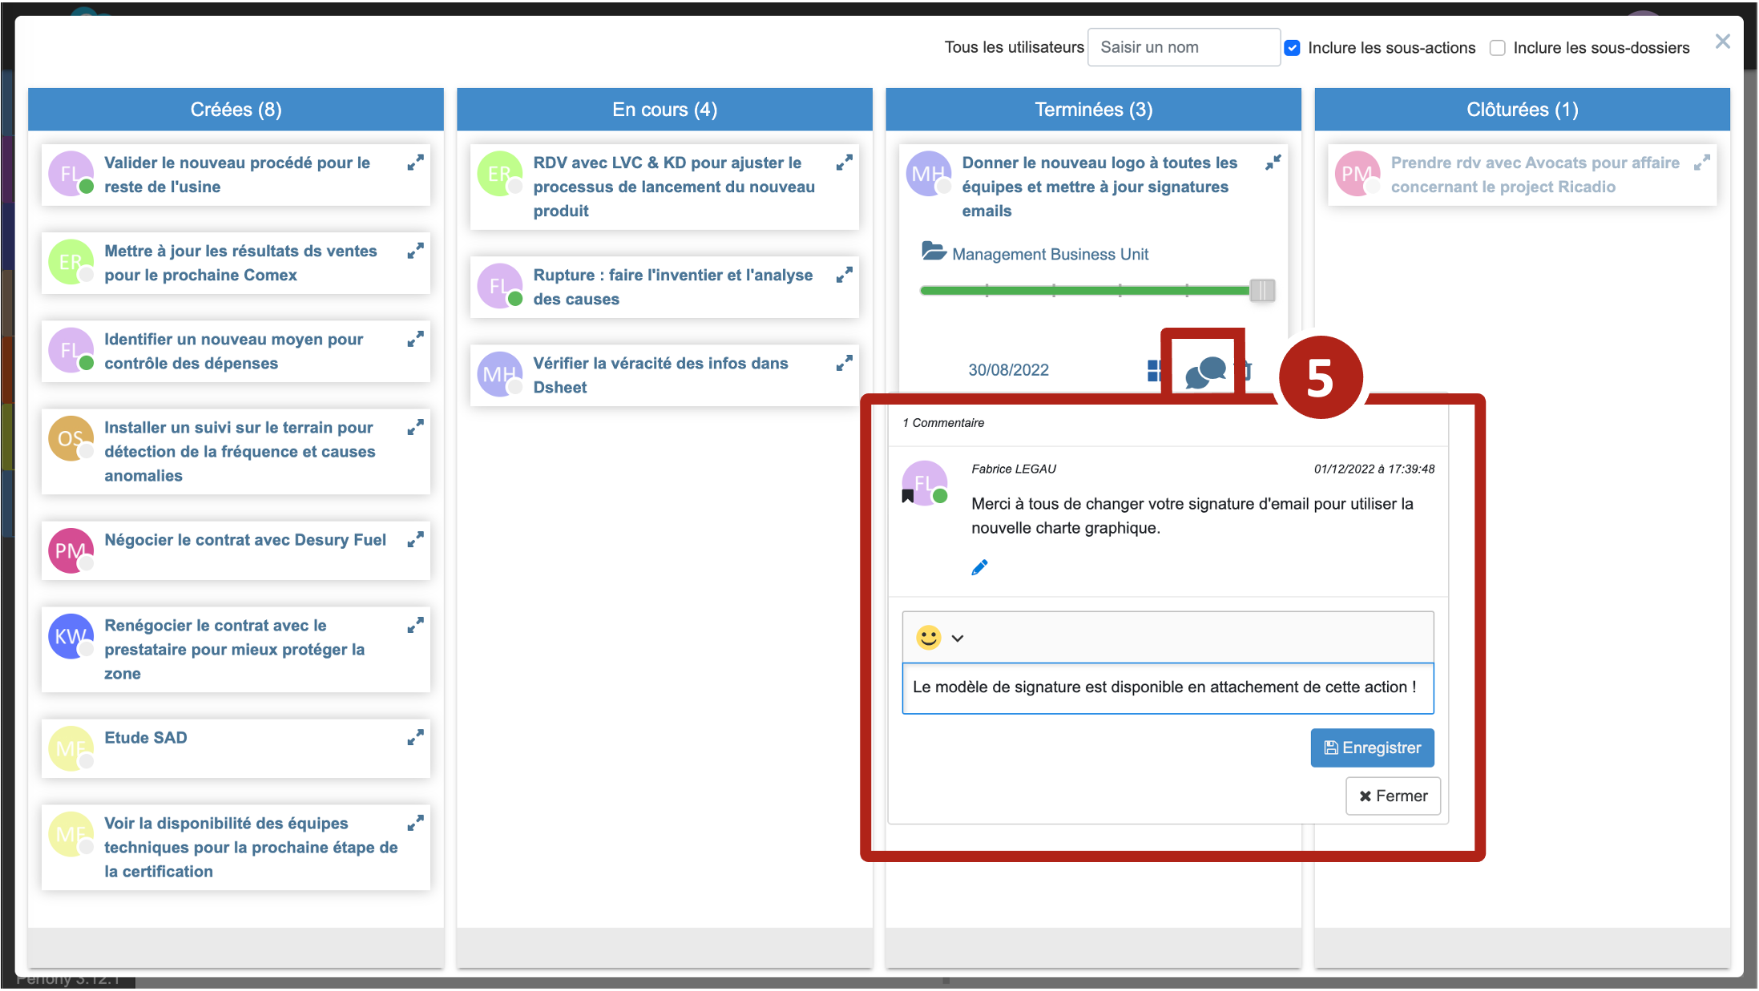
Task: Open the emoji picker smiley icon
Action: (x=928, y=638)
